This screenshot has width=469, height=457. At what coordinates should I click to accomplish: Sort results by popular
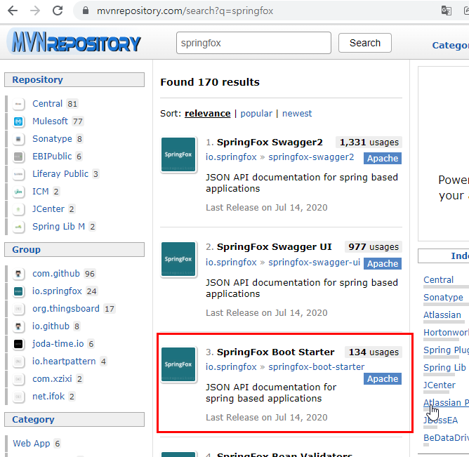(256, 114)
